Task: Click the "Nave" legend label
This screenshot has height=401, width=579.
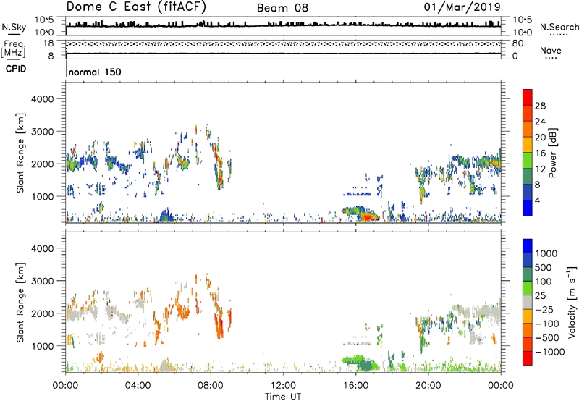Action: [551, 51]
